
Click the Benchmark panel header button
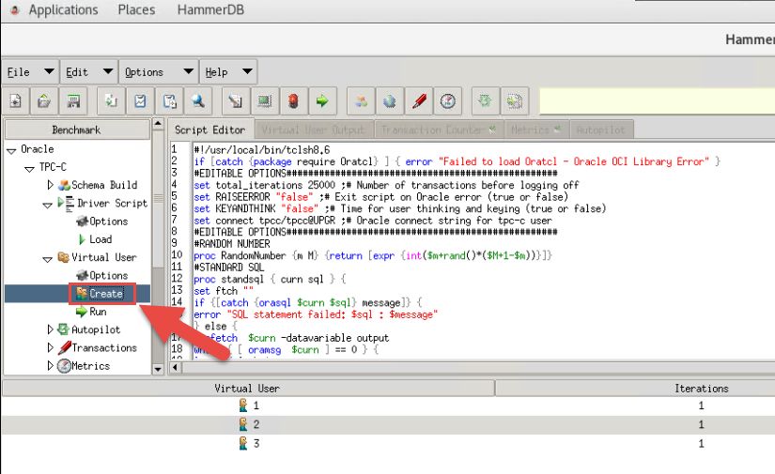(75, 130)
